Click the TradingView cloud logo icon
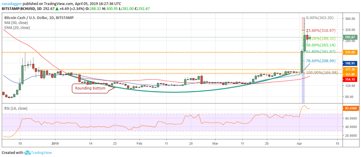 coord(27,152)
